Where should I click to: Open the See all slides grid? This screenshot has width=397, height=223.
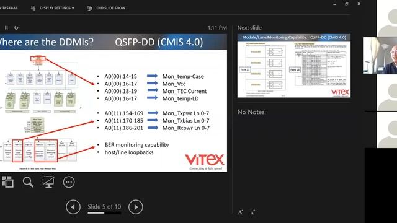point(7,181)
